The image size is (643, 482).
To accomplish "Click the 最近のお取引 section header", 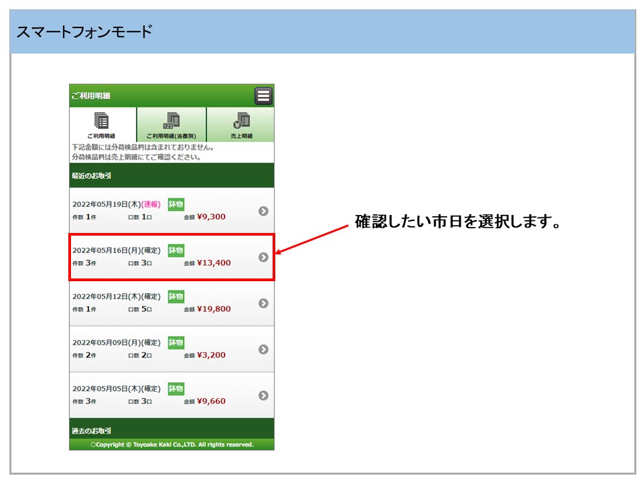I will (92, 176).
